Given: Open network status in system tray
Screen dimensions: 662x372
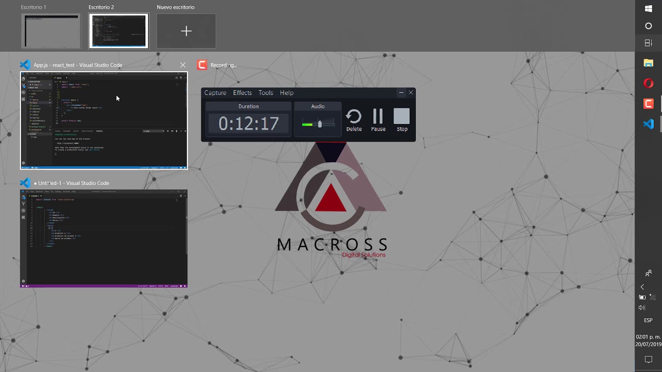Looking at the screenshot, I should pyautogui.click(x=653, y=297).
